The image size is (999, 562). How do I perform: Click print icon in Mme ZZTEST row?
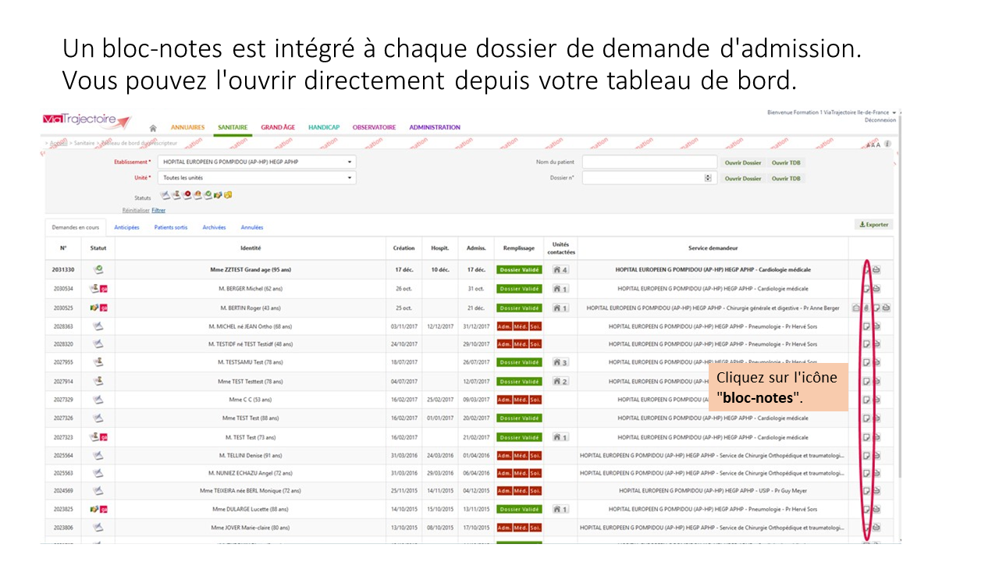point(876,270)
